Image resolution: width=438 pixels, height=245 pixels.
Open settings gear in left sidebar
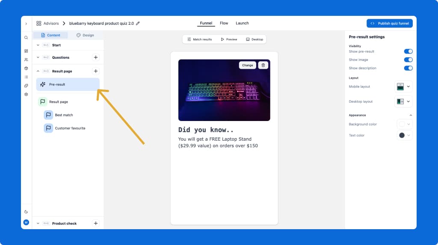[26, 94]
